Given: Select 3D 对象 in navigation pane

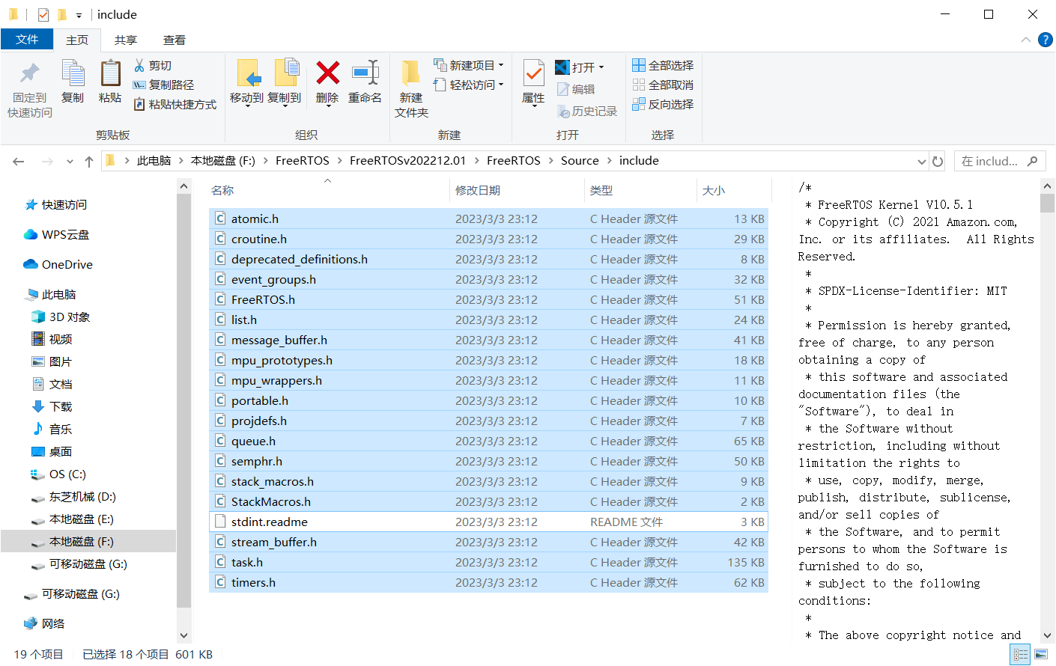Looking at the screenshot, I should click(70, 317).
